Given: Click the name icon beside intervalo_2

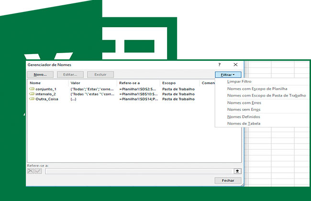Looking at the screenshot, I should 32,94.
